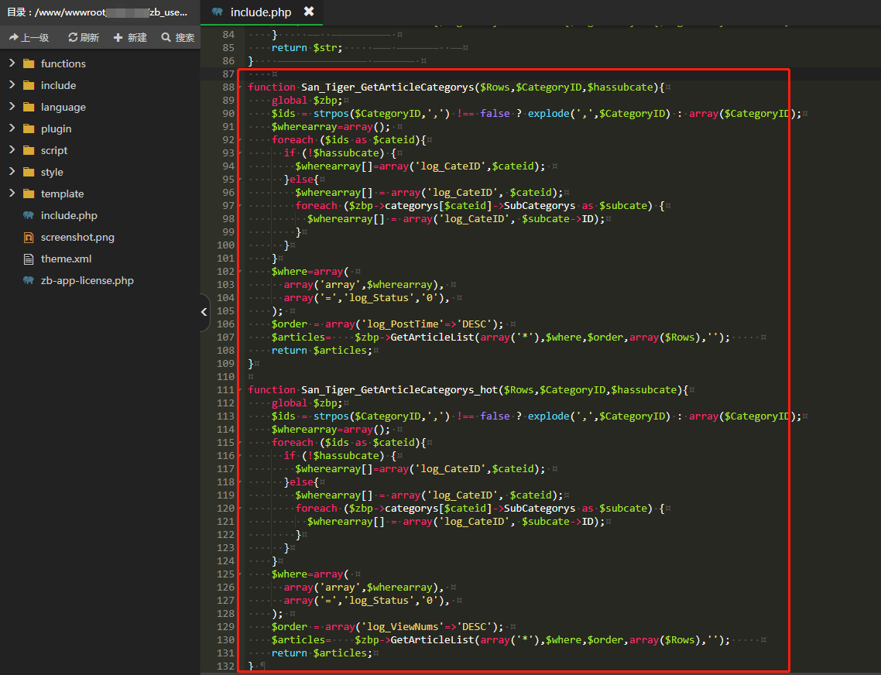Click 'global $zbp;' on line 89

tap(307, 101)
